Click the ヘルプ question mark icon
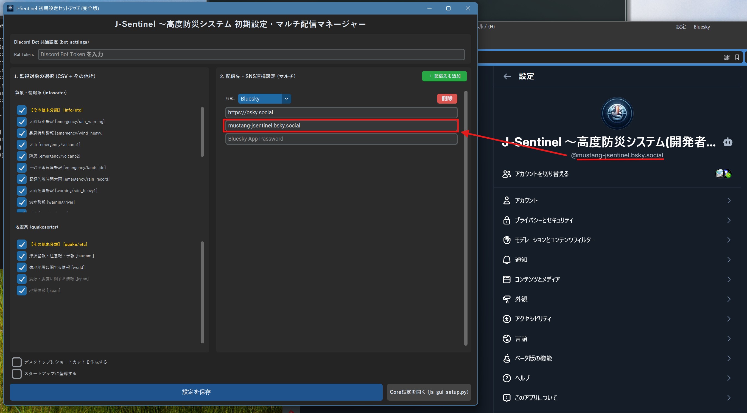The image size is (747, 413). tap(507, 378)
